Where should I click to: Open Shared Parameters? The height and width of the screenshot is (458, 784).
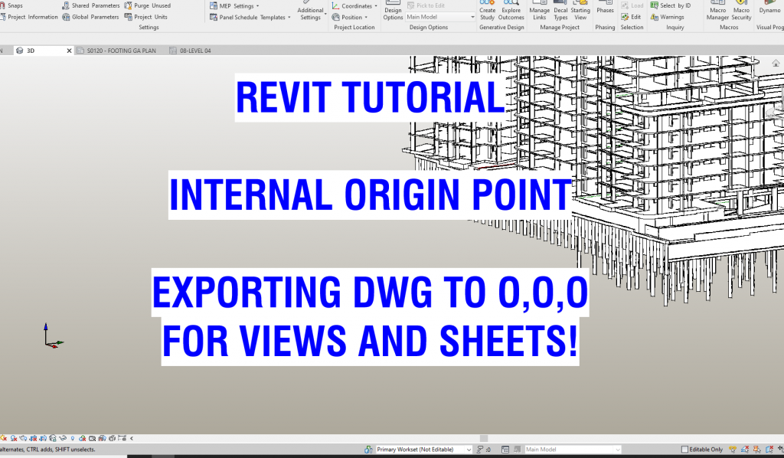coord(90,5)
